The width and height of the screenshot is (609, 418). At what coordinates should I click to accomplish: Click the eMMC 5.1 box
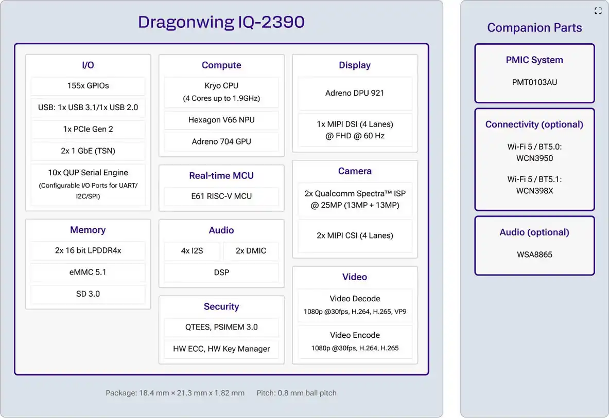click(x=88, y=272)
